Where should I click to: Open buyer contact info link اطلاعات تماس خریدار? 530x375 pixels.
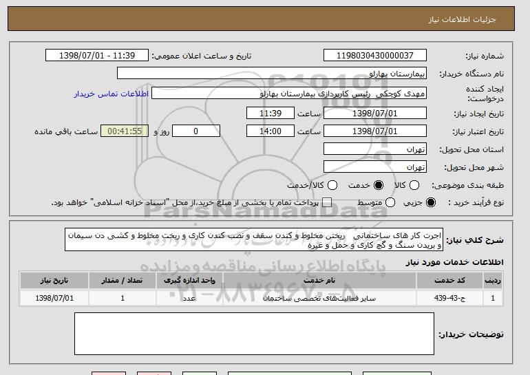(112, 94)
